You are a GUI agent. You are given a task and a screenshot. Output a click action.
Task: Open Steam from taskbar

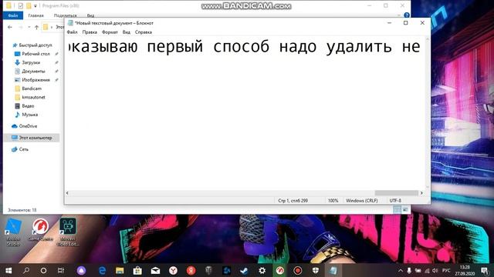coord(244,270)
